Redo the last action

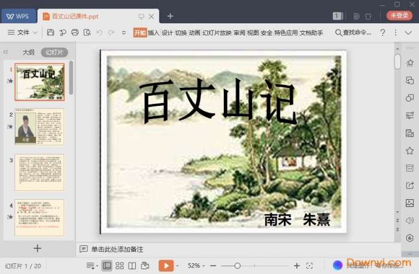click(x=111, y=32)
